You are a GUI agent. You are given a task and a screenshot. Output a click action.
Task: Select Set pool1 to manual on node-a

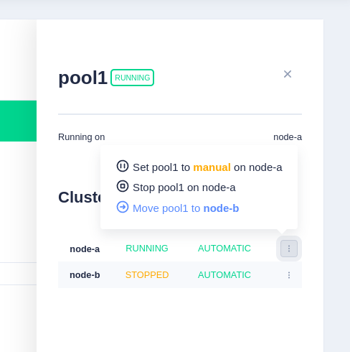click(x=199, y=167)
